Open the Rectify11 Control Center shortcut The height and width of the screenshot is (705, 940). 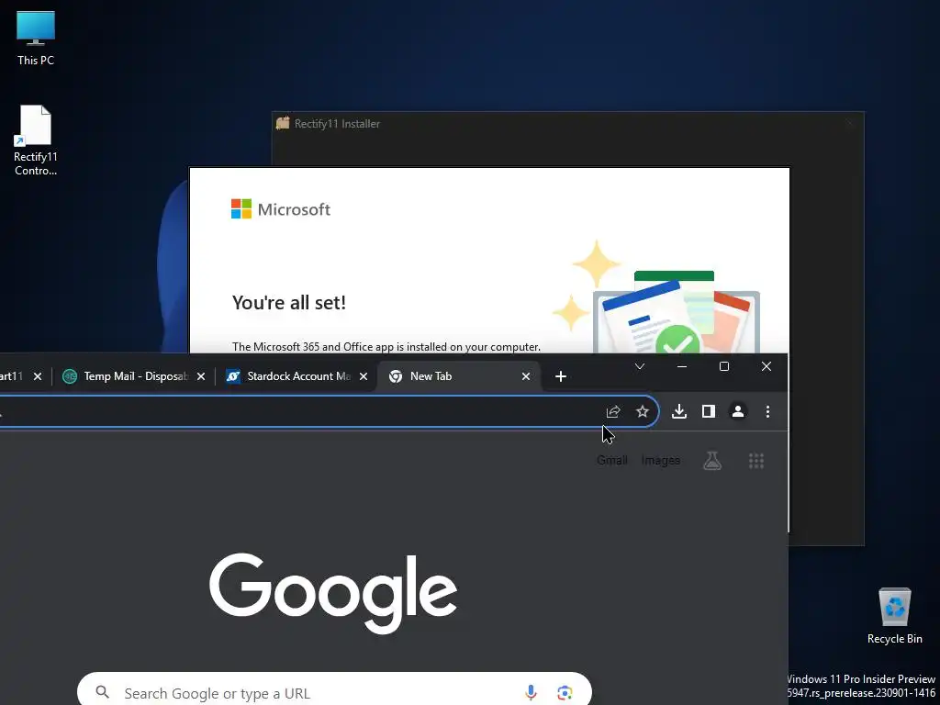point(36,140)
